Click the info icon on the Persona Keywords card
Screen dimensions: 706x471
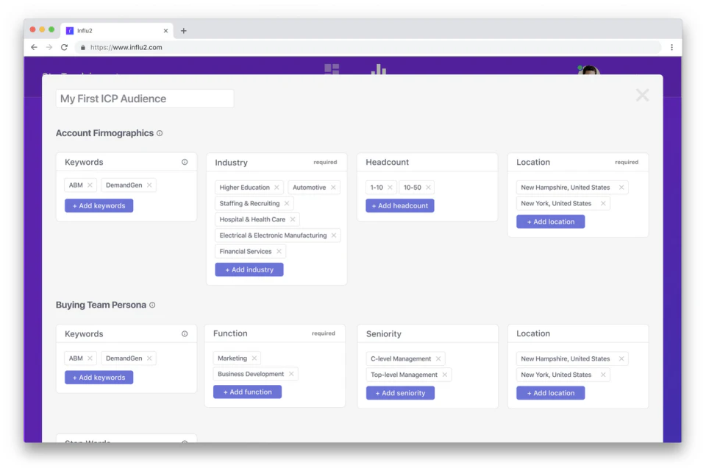tap(185, 333)
